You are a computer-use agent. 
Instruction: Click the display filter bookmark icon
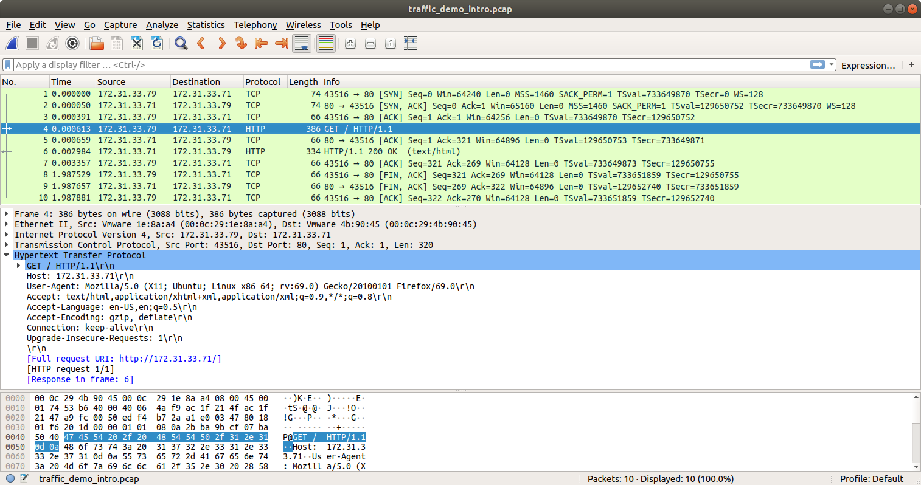pos(8,64)
